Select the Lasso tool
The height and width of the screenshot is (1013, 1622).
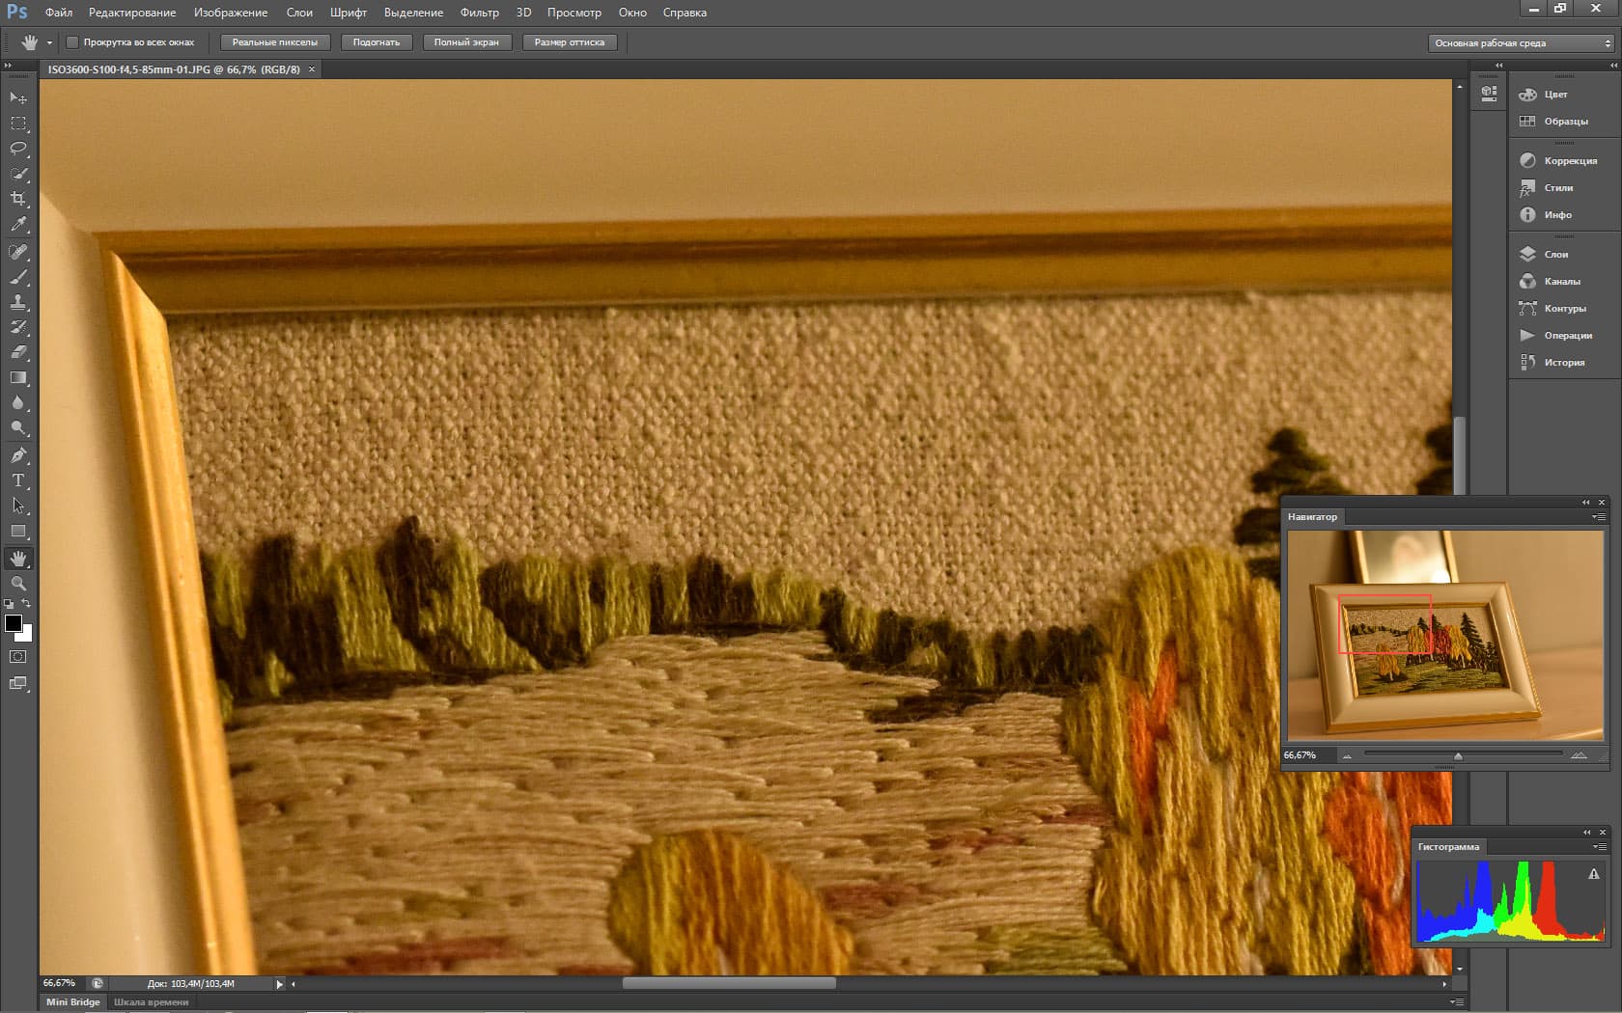tap(18, 149)
